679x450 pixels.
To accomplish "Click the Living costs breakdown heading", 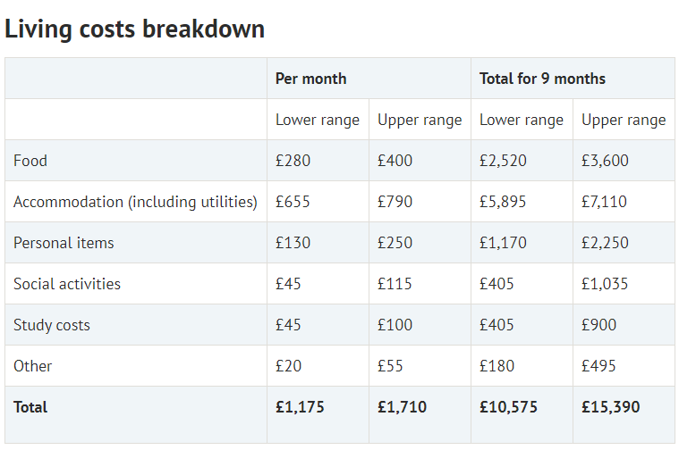I will [135, 29].
